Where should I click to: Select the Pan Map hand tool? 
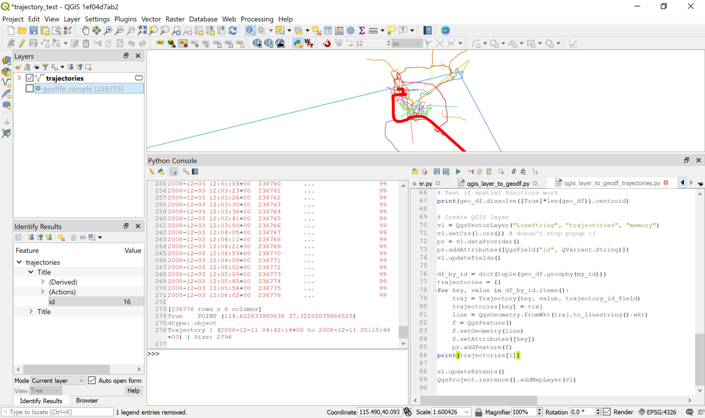click(85, 30)
